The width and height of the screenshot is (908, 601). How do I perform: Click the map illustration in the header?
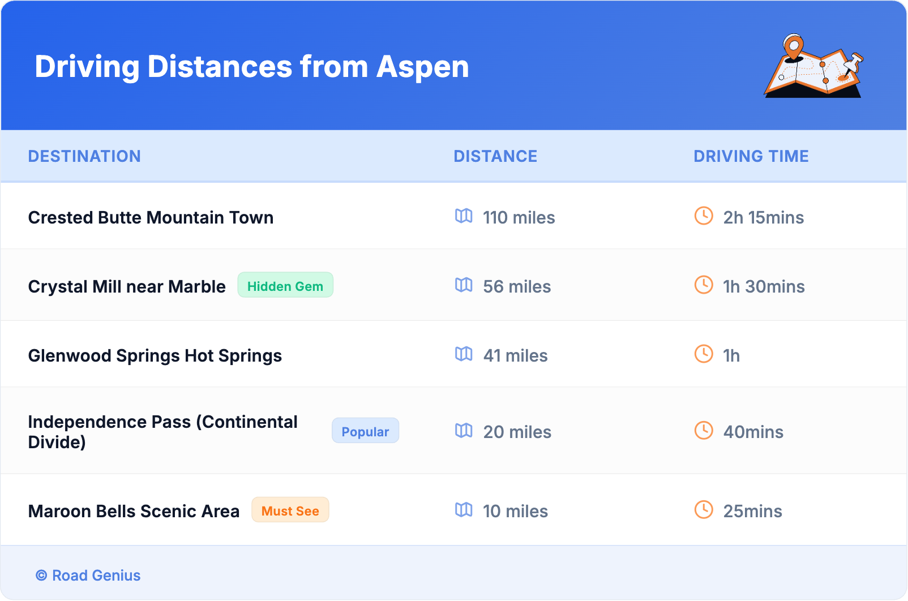[813, 66]
